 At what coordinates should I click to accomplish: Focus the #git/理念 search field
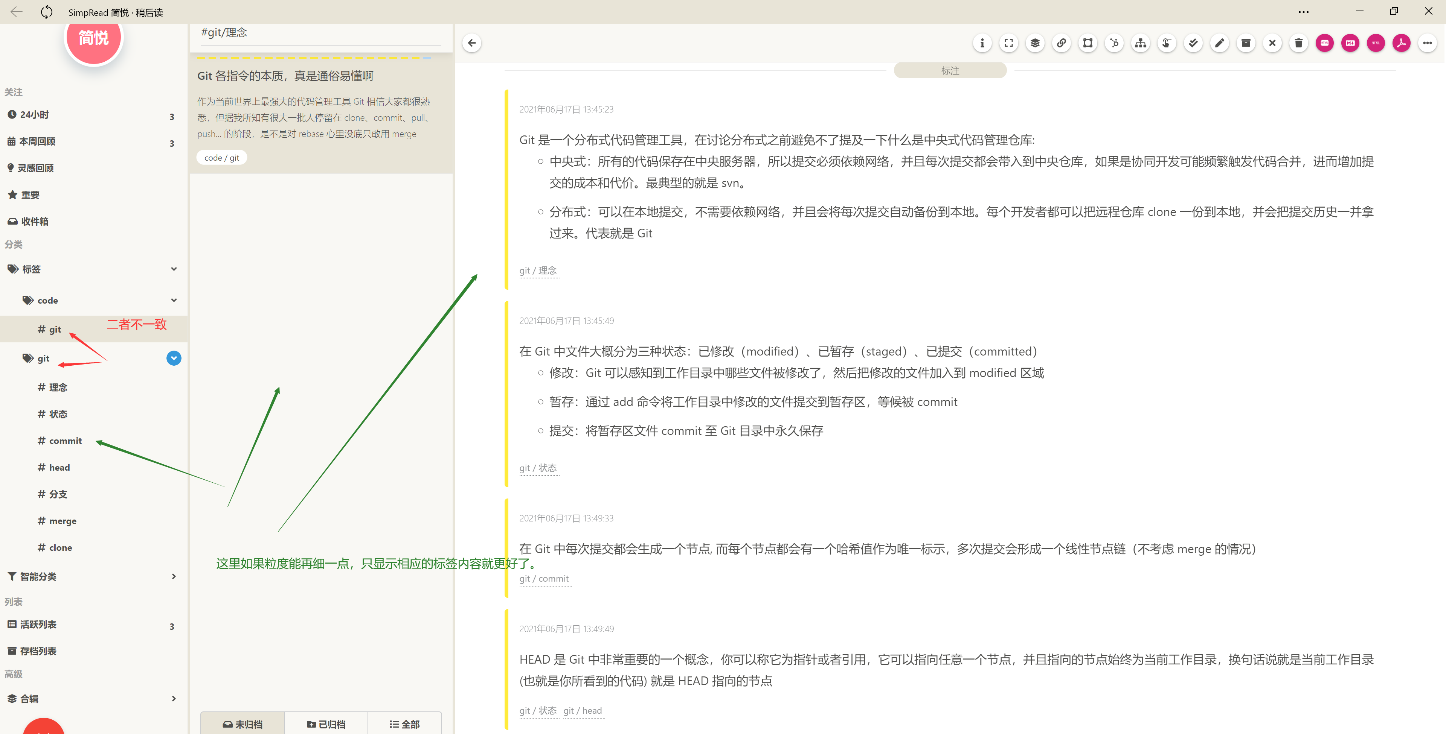click(321, 33)
